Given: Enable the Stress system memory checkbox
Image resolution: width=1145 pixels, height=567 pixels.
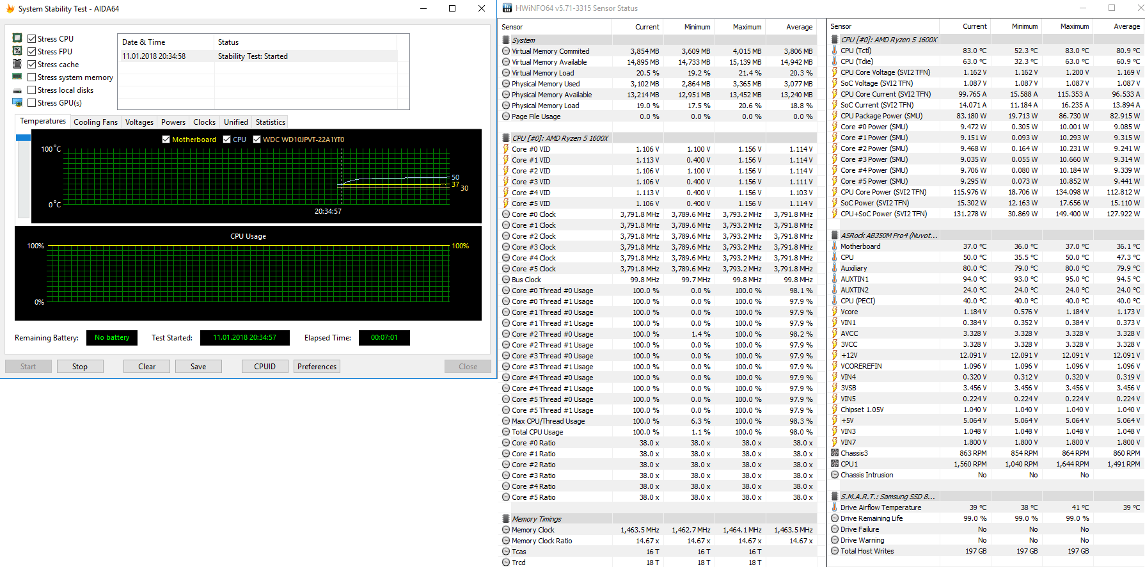Looking at the screenshot, I should 31,77.
